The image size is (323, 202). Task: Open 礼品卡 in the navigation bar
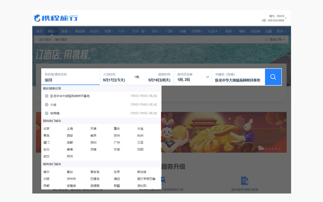214,31
